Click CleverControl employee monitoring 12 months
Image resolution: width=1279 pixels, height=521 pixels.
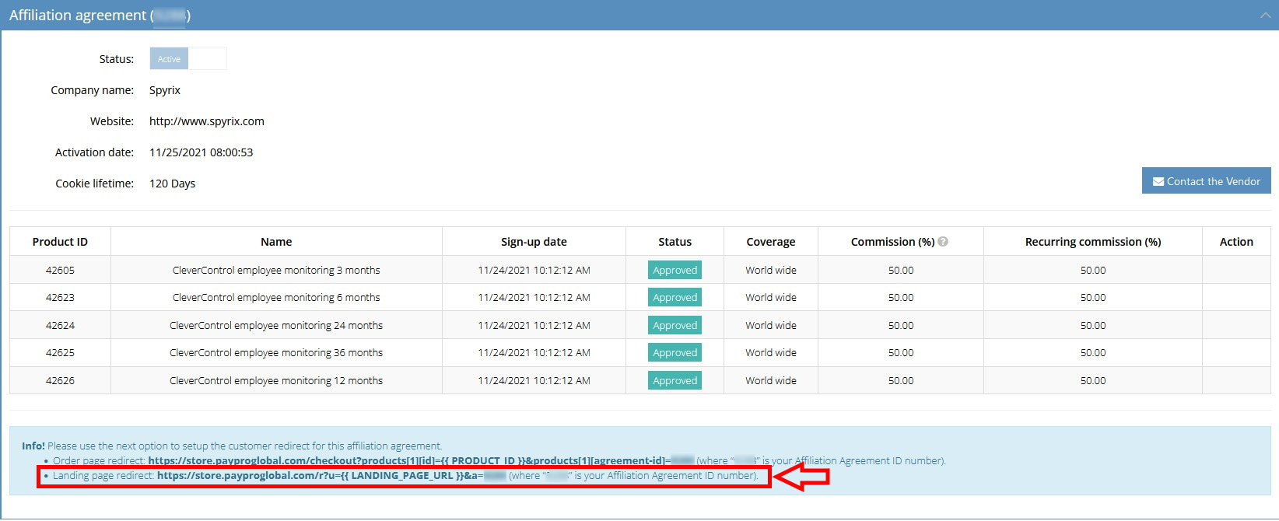(276, 380)
